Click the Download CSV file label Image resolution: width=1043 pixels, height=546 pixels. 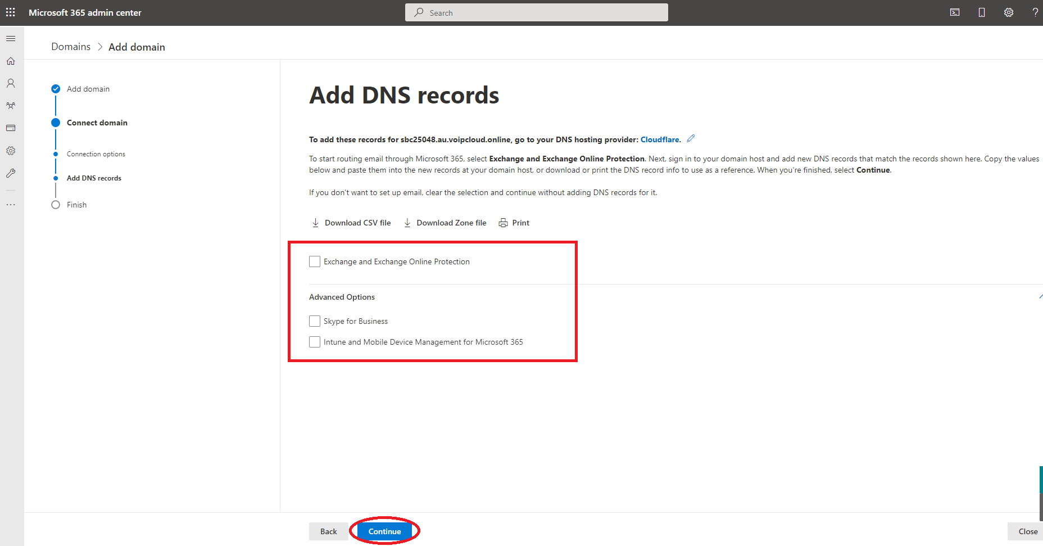point(358,223)
